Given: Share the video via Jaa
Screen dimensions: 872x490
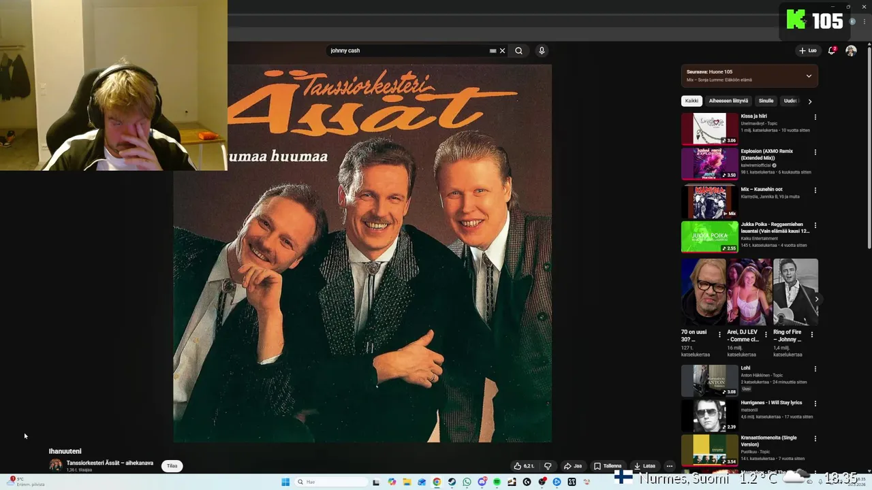Looking at the screenshot, I should coord(573,466).
